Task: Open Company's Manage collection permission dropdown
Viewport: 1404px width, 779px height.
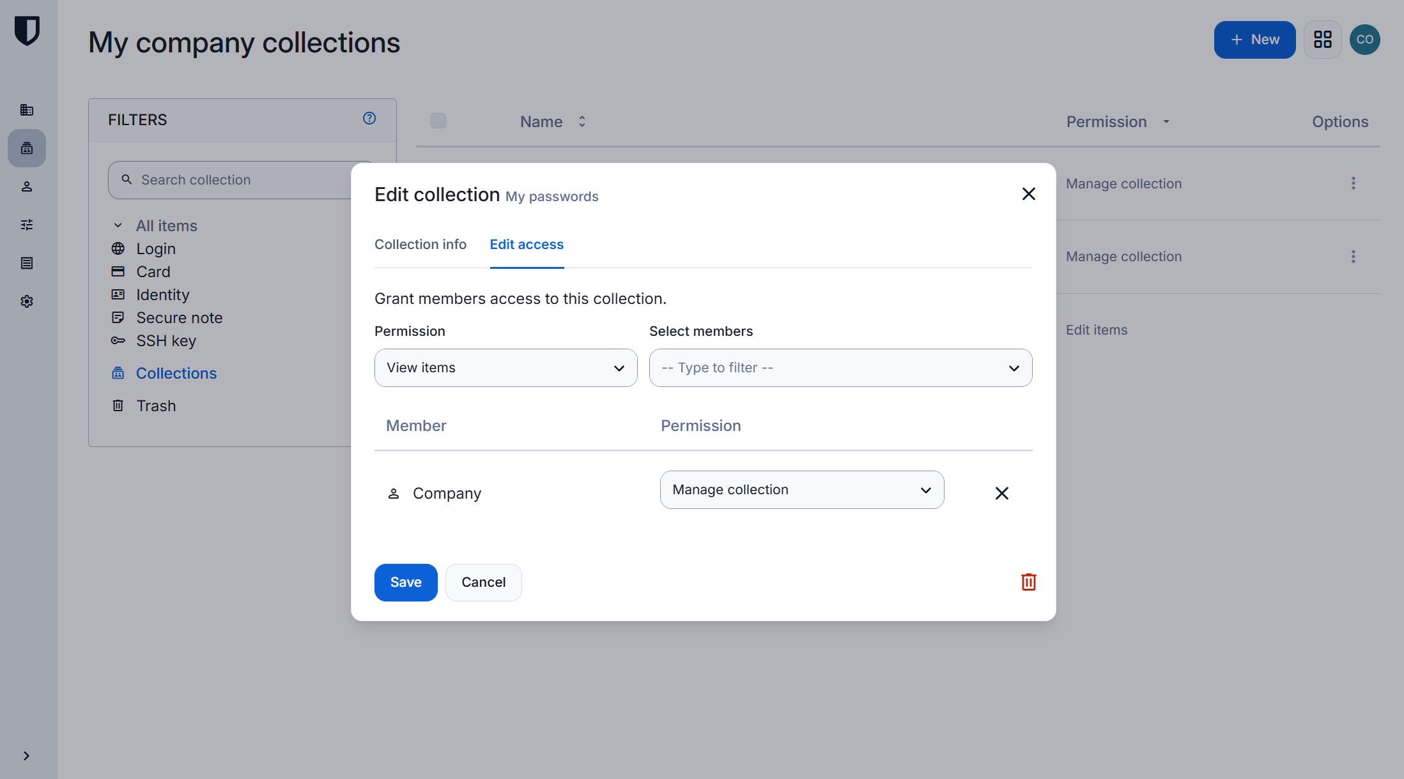Action: tap(802, 490)
